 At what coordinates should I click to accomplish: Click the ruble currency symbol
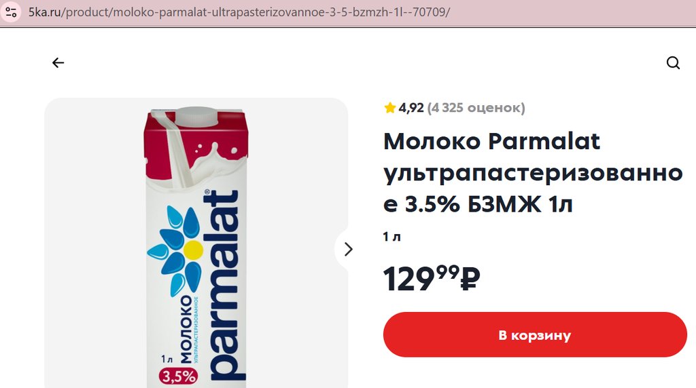470,279
